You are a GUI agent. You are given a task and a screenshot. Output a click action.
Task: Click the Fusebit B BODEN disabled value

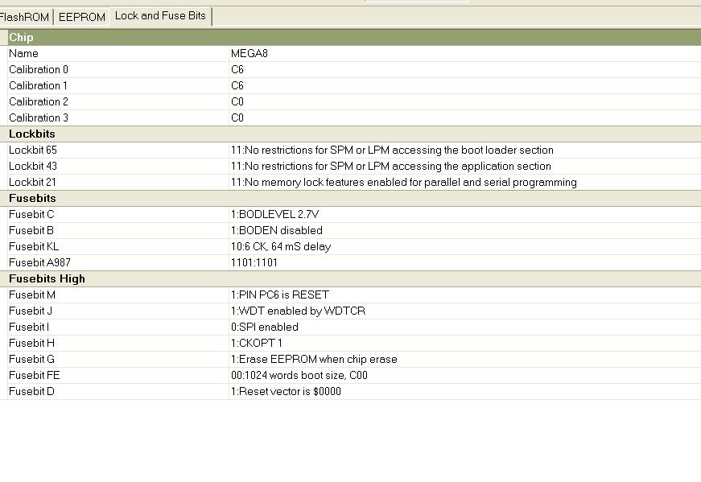(x=276, y=230)
